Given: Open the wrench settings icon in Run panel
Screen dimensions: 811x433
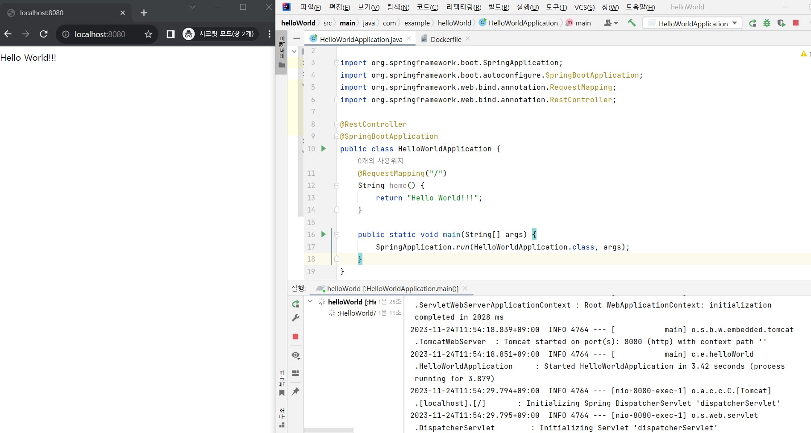Looking at the screenshot, I should pyautogui.click(x=295, y=318).
